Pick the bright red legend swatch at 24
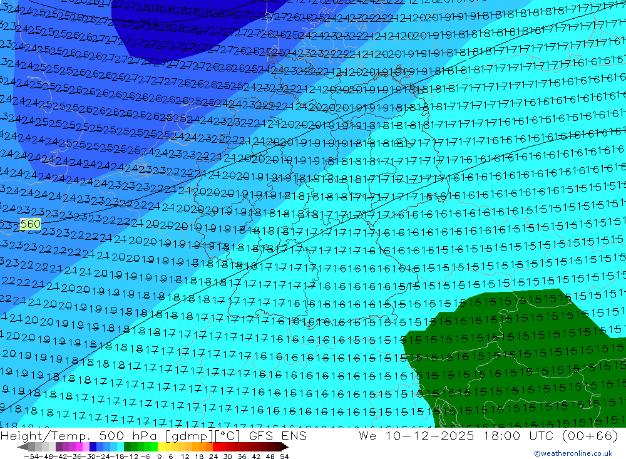626x459 pixels. (216, 446)
